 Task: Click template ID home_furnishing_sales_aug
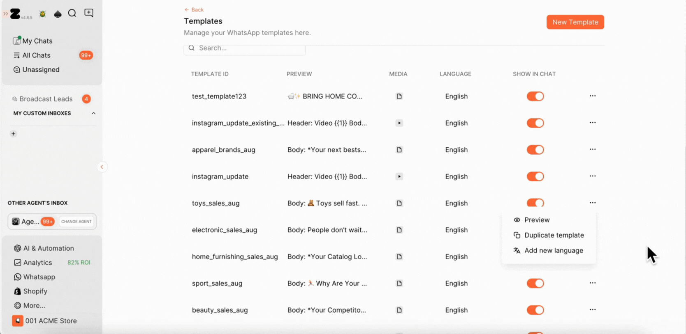[x=235, y=256]
